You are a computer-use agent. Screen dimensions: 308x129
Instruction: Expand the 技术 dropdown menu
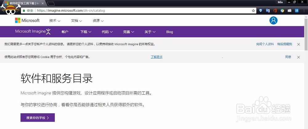click(55, 21)
